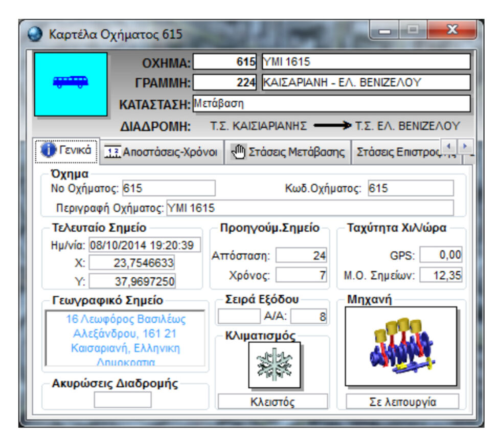This screenshot has width=501, height=443.
Task: Click the snowflake air-conditioning icon
Action: pyautogui.click(x=275, y=365)
